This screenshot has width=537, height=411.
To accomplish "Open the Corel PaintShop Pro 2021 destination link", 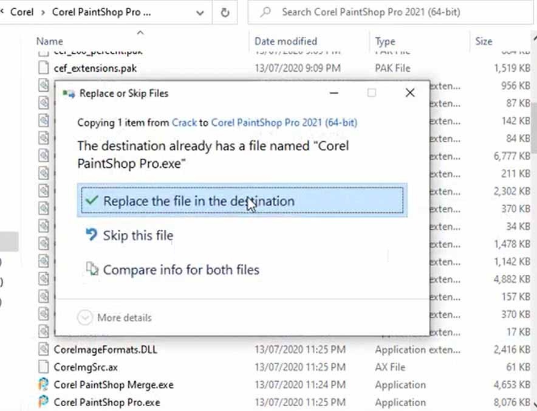I will click(x=284, y=123).
